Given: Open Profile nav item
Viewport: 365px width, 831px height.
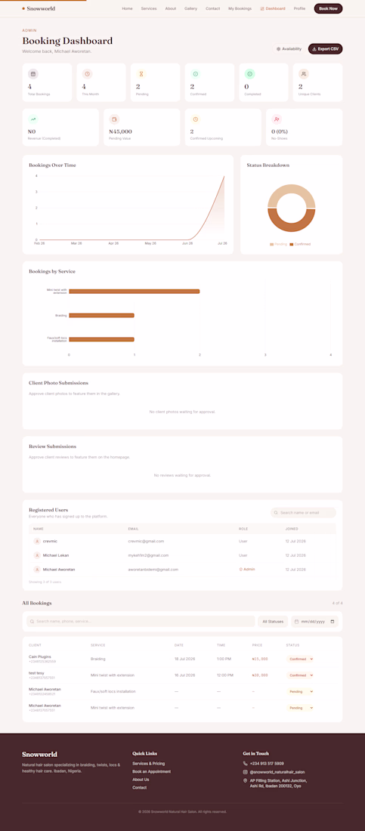Looking at the screenshot, I should tap(299, 8).
